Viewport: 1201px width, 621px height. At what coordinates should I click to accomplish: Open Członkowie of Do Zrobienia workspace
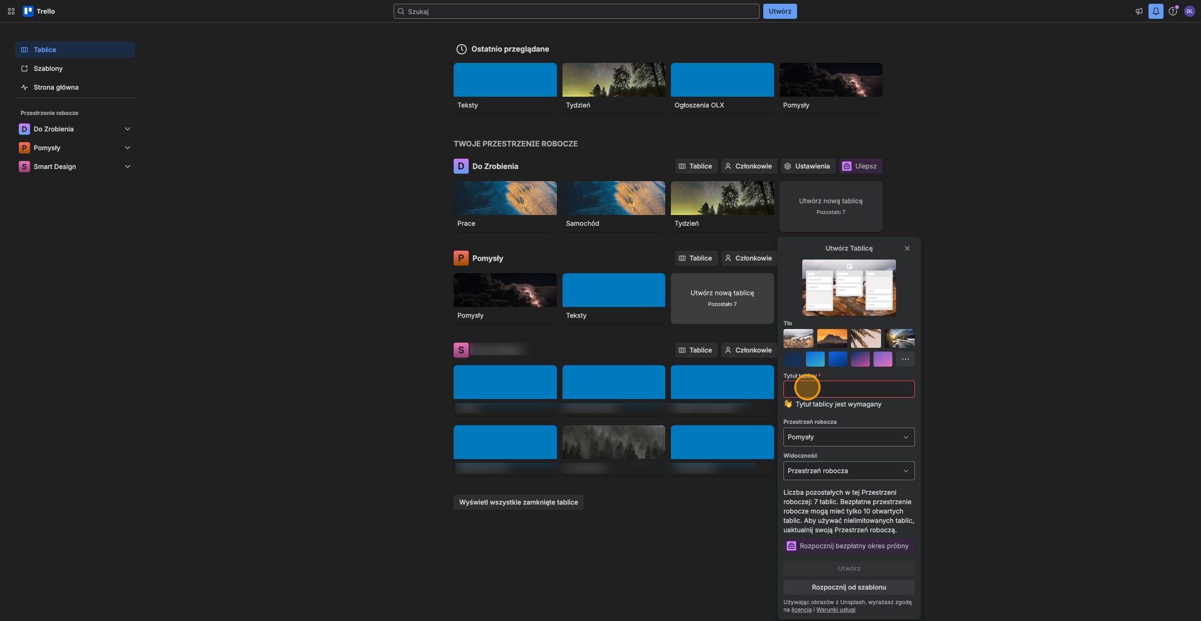pos(749,166)
